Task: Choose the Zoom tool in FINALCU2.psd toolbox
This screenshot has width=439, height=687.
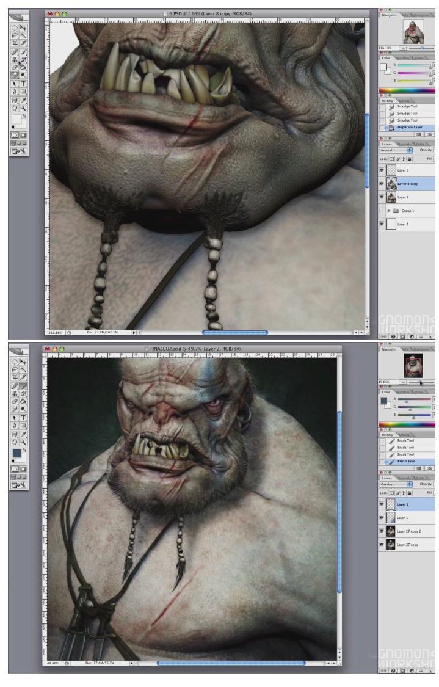Action: (24, 442)
